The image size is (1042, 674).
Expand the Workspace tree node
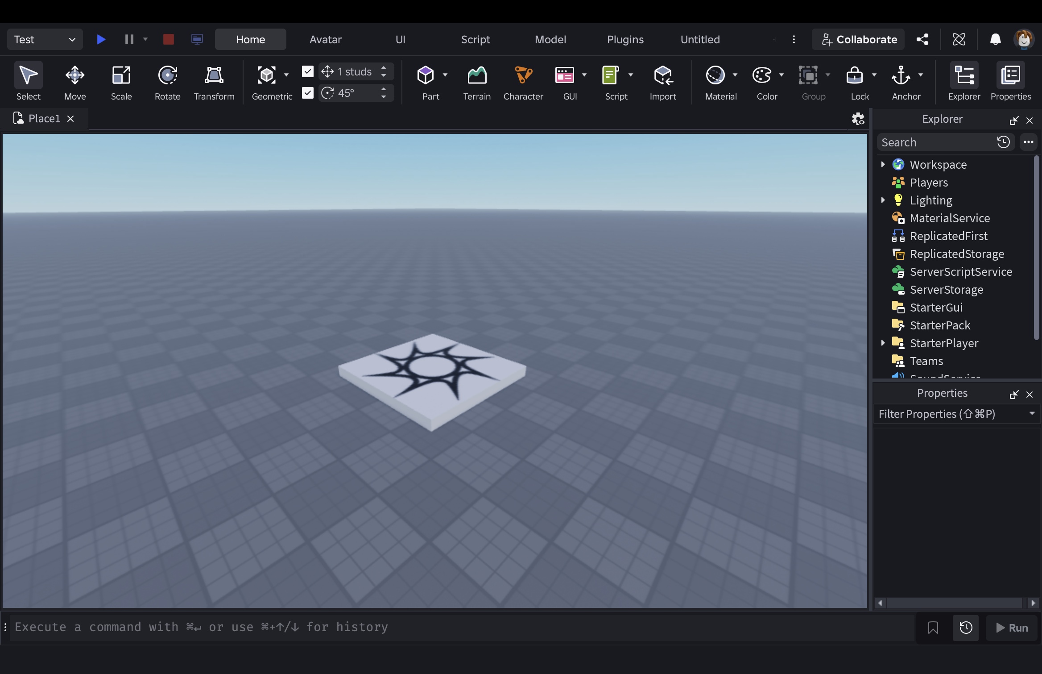883,164
